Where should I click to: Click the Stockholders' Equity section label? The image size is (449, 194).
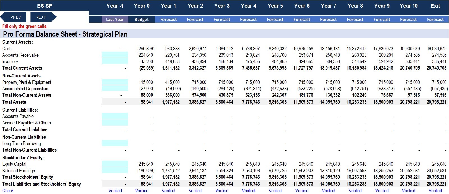click(x=23, y=158)
